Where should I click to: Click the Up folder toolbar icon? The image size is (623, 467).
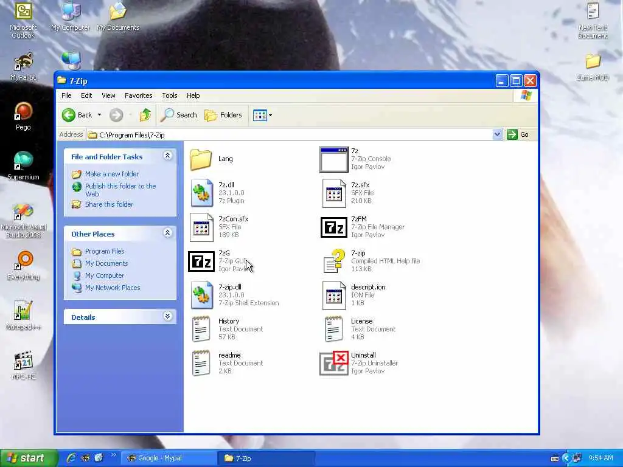point(145,115)
